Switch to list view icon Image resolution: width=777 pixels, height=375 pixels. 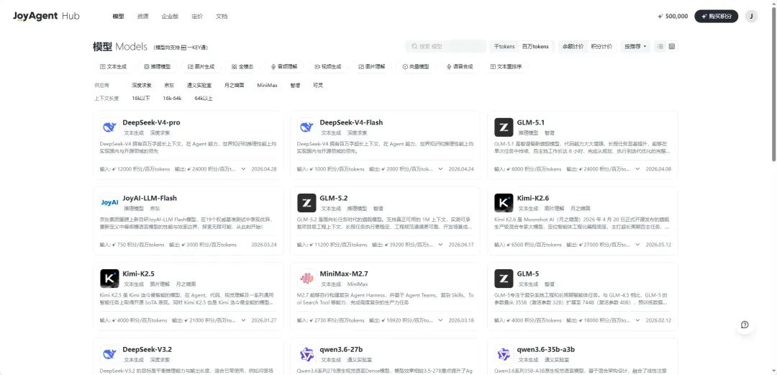tap(660, 47)
